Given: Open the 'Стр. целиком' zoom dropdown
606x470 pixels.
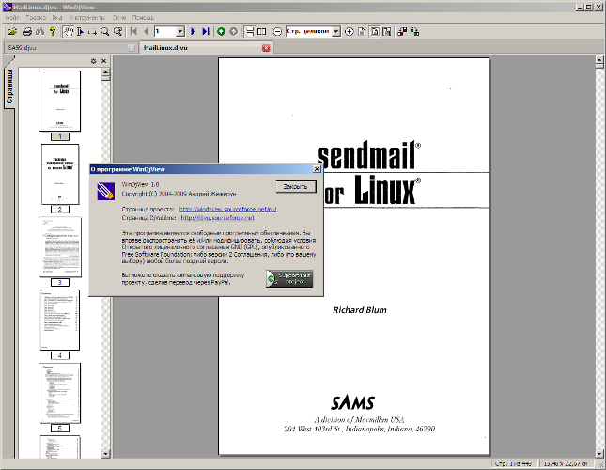Looking at the screenshot, I should (x=336, y=32).
